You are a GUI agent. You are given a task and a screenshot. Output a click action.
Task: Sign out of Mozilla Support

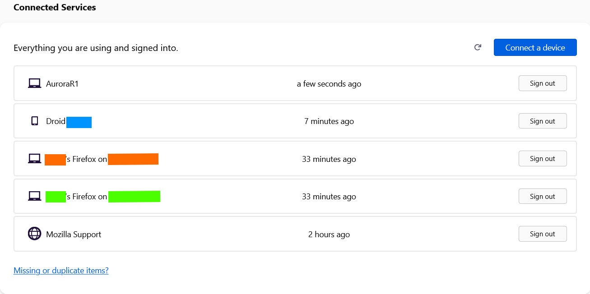543,234
